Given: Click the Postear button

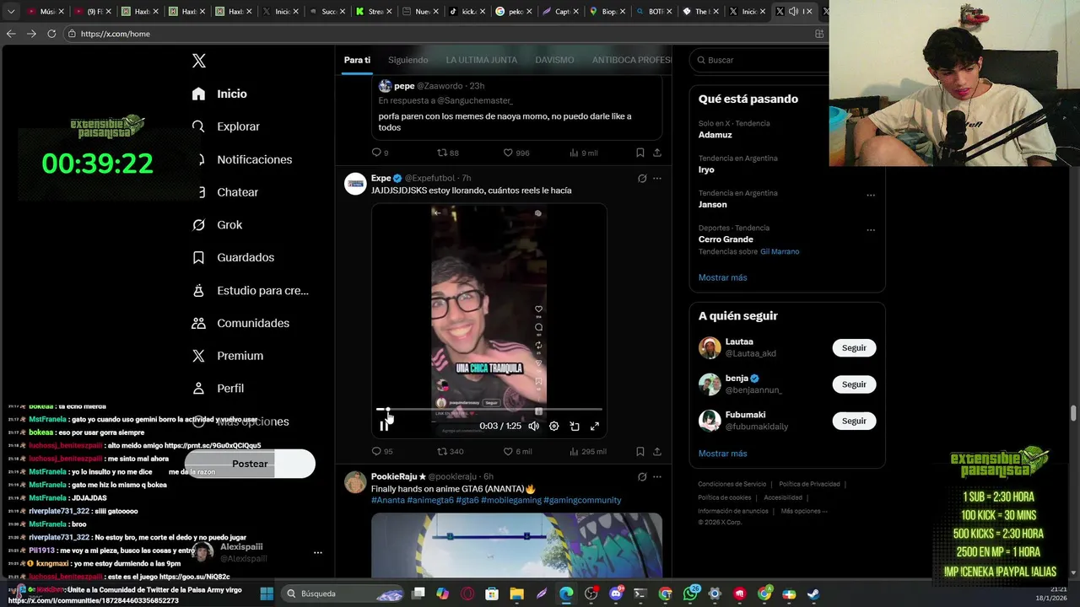Looking at the screenshot, I should coord(250,464).
